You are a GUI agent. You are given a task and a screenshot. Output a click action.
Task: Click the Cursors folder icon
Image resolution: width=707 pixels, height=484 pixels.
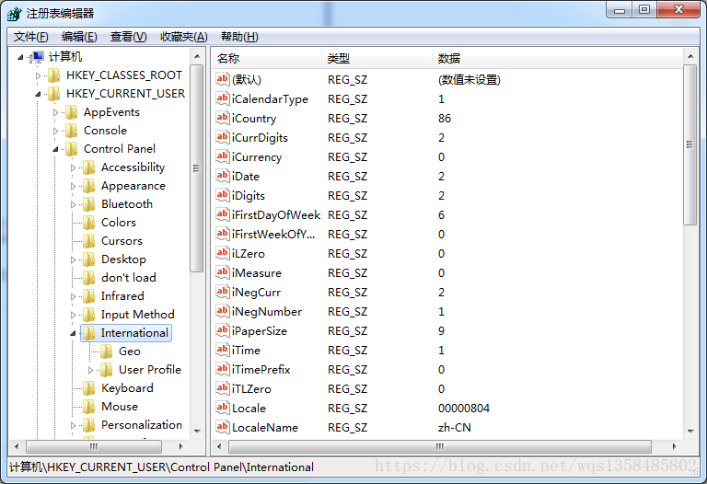click(x=89, y=241)
